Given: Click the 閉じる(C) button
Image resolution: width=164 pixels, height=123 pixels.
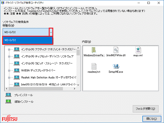Looking at the screenshot, I should (x=152, y=119).
